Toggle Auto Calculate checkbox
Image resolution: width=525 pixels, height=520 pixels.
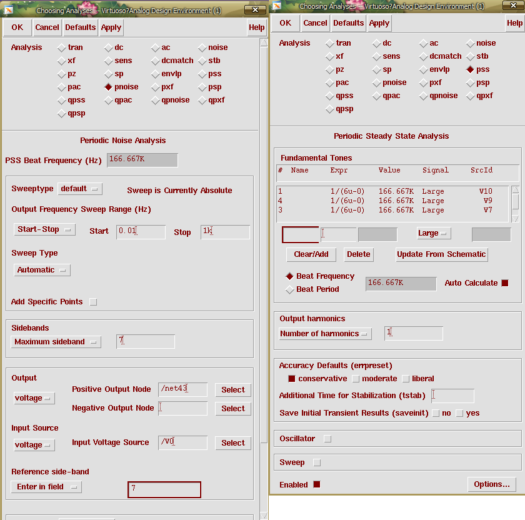pos(505,283)
